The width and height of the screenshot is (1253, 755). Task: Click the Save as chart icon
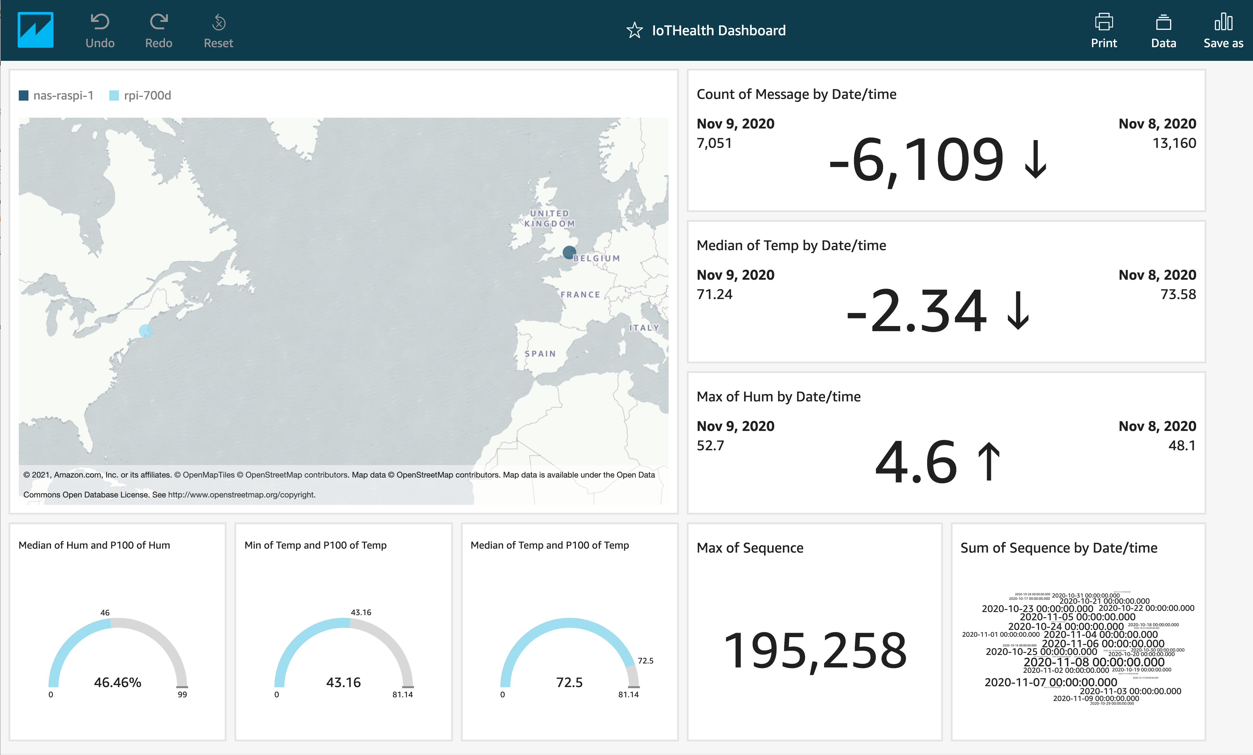click(1223, 22)
